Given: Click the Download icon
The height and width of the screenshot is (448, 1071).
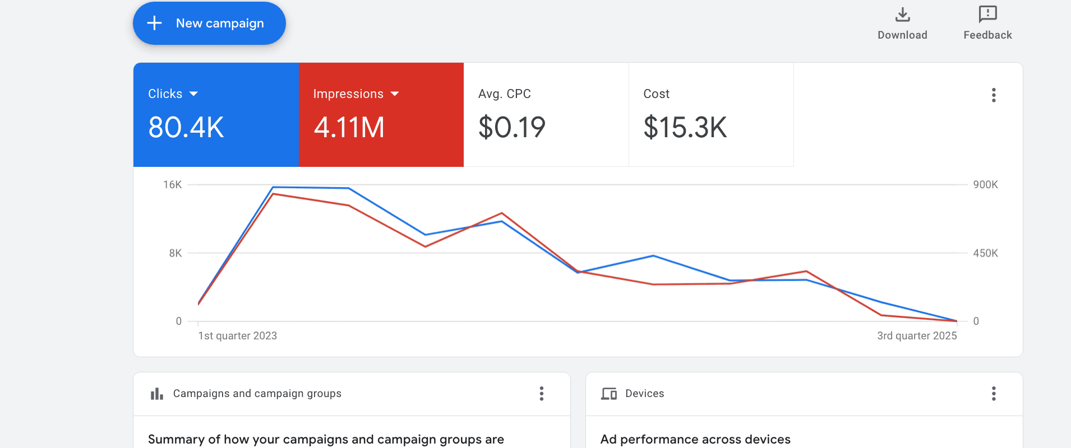Looking at the screenshot, I should (x=902, y=15).
